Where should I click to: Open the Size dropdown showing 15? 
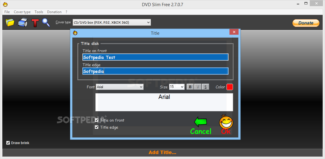coord(177,87)
